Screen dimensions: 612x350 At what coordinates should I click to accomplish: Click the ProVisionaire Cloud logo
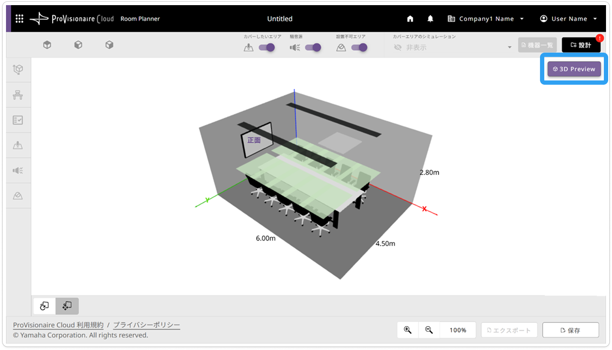pos(72,19)
